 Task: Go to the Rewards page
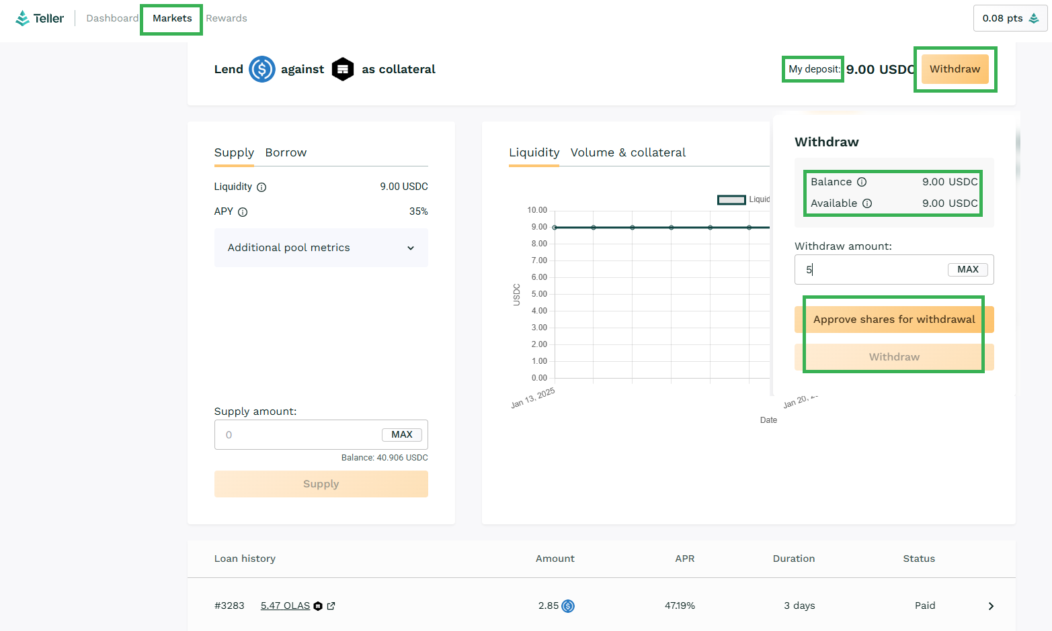[x=227, y=18]
